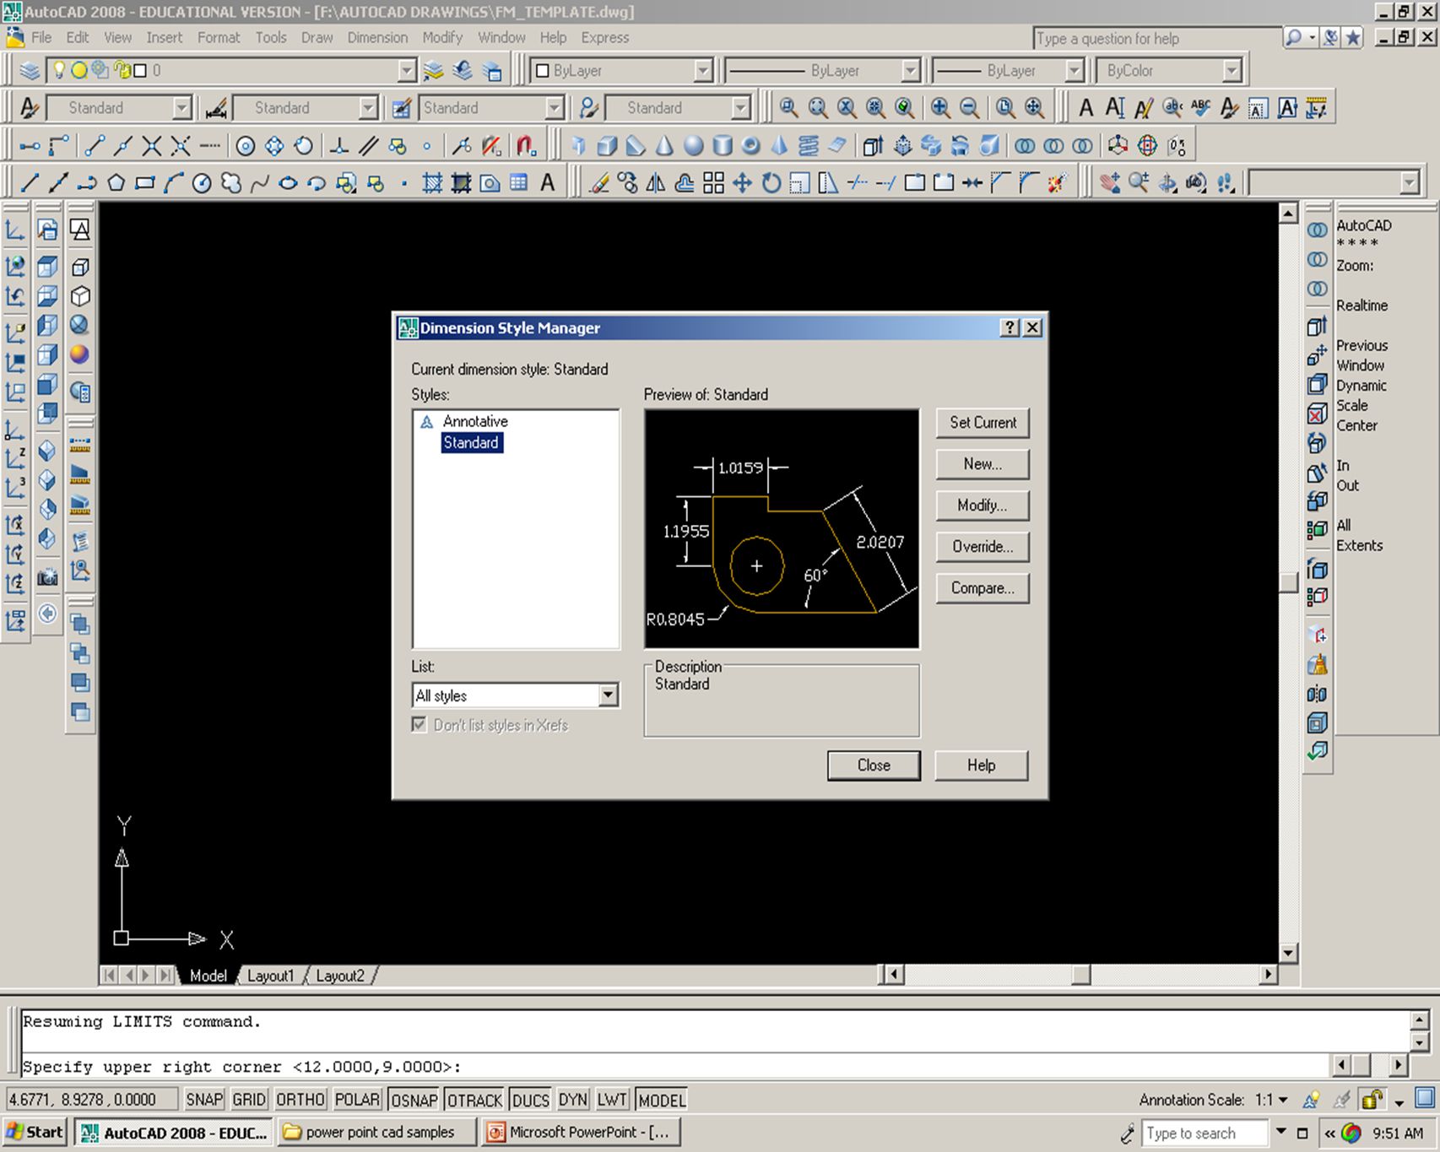Click the command line prompt area
The height and width of the screenshot is (1152, 1440).
674,1066
